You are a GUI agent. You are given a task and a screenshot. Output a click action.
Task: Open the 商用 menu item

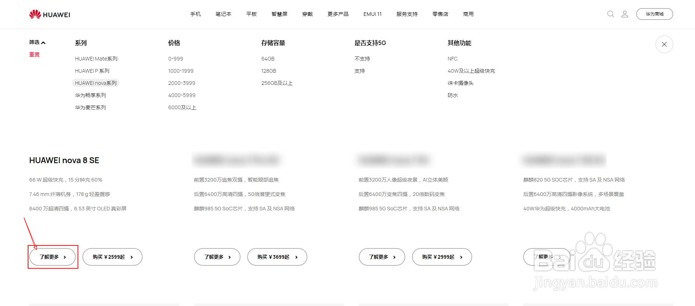[469, 14]
